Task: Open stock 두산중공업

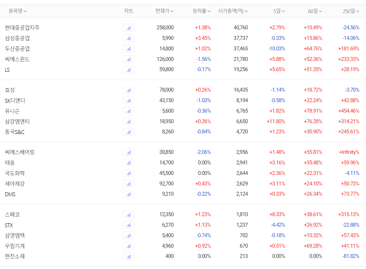Action: coord(17,49)
